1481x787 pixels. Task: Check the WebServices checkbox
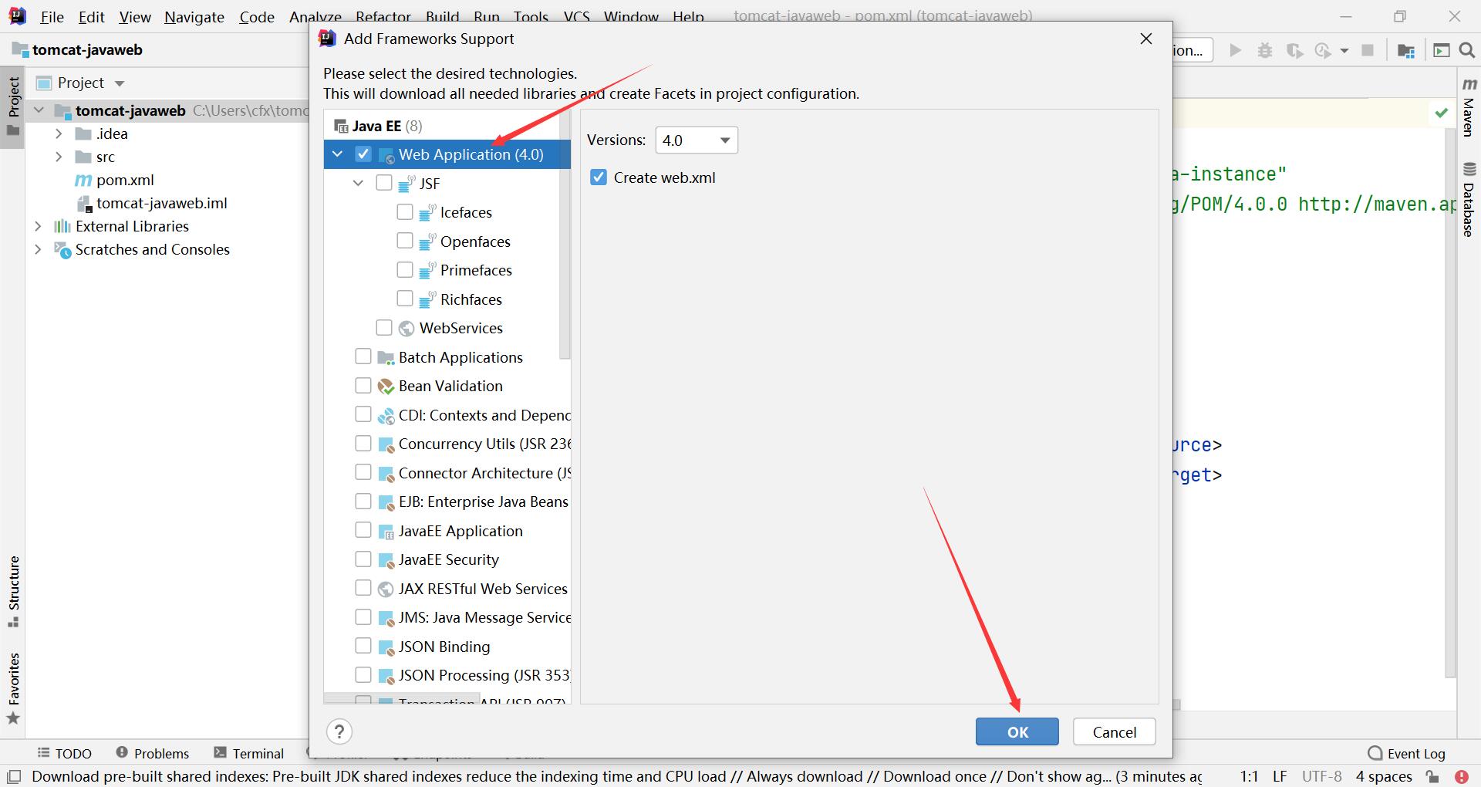point(384,327)
